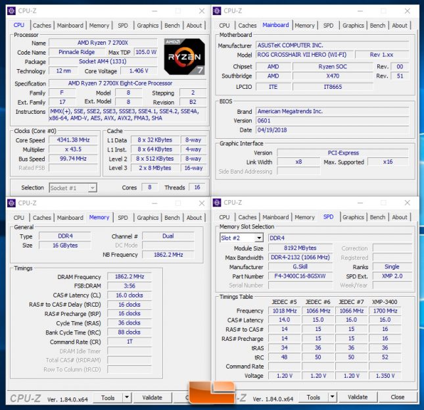The width and height of the screenshot is (424, 410).
Task: Select the AMD Ryzen 7 2700X name field
Action: pyautogui.click(x=103, y=43)
